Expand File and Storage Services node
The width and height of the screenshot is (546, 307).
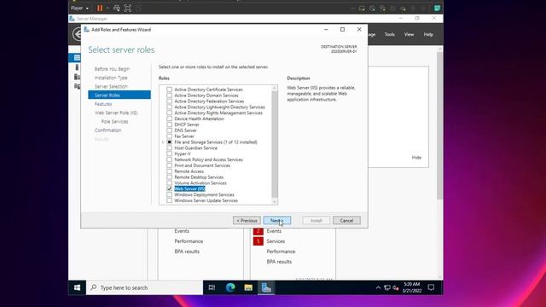pos(163,142)
